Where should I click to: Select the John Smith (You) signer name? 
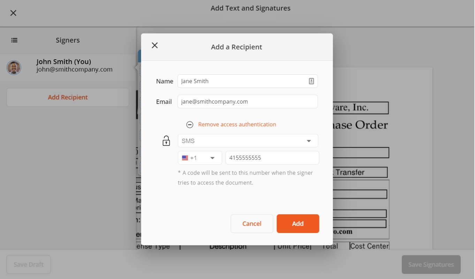point(64,62)
